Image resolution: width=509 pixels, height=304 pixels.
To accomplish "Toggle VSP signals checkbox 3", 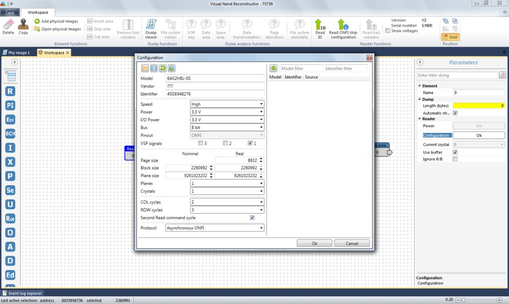I will [x=200, y=143].
